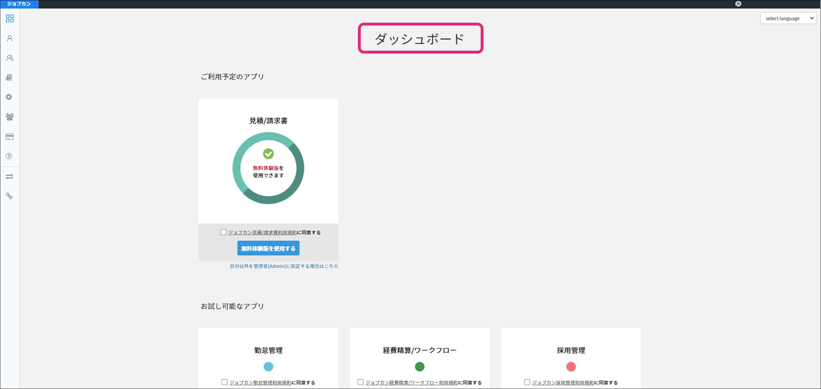Screen dimensions: 821x389
Task: Click the book icon in sidebar
Action: point(9,77)
